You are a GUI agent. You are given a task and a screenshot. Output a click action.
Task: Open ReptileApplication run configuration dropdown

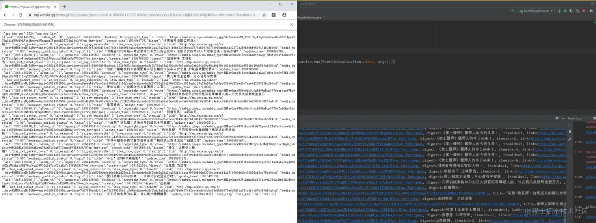coord(536,11)
